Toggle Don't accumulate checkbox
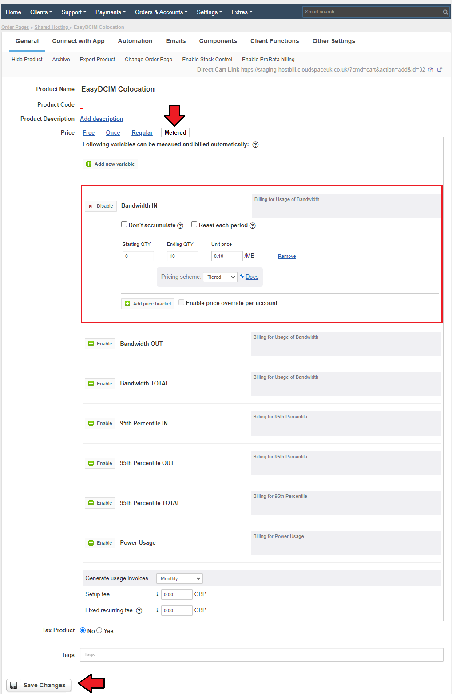This screenshot has width=452, height=694. [124, 225]
